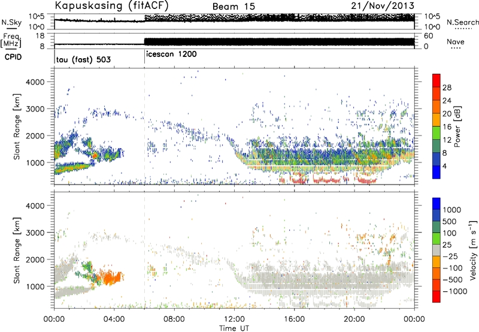Click the power panel 'Slant Range [km]' label
The width and height of the screenshot is (479, 332).
(x=17, y=126)
